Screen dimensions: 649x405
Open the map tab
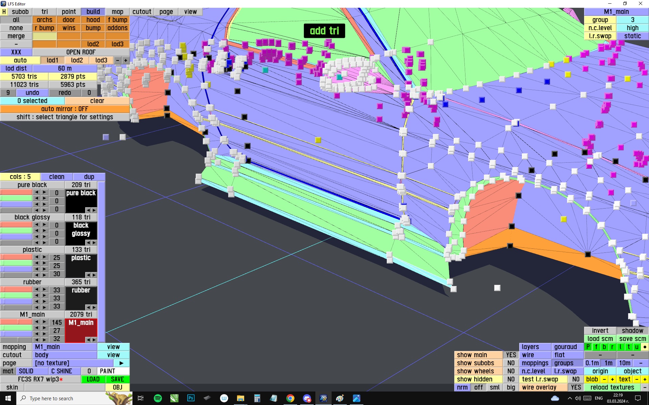pyautogui.click(x=117, y=12)
